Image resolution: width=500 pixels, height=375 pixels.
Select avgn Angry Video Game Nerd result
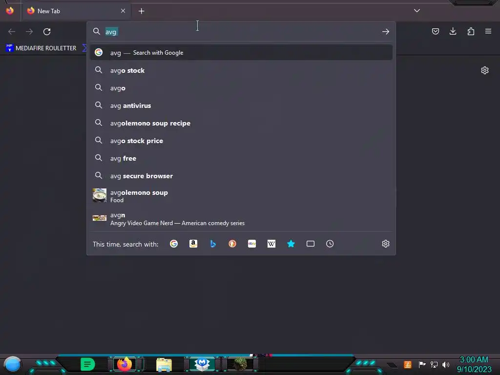(241, 219)
